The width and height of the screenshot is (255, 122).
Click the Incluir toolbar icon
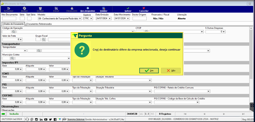24,9
